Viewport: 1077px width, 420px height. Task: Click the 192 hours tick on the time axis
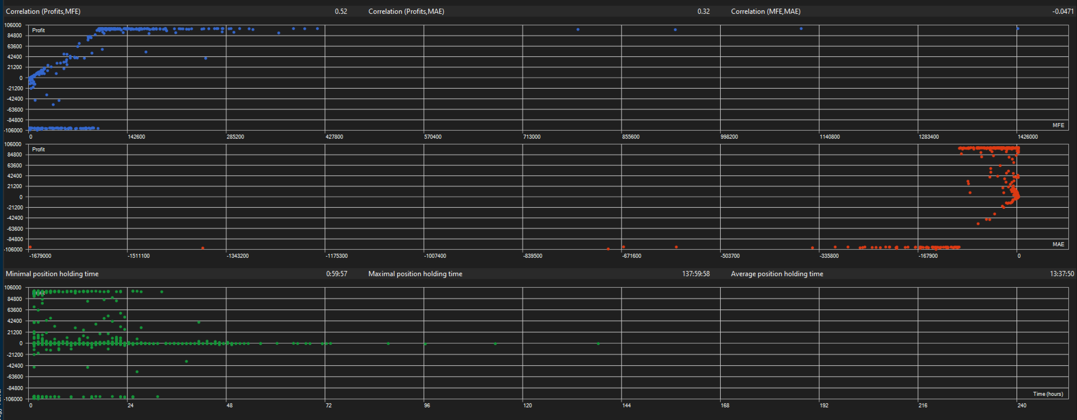pos(824,406)
